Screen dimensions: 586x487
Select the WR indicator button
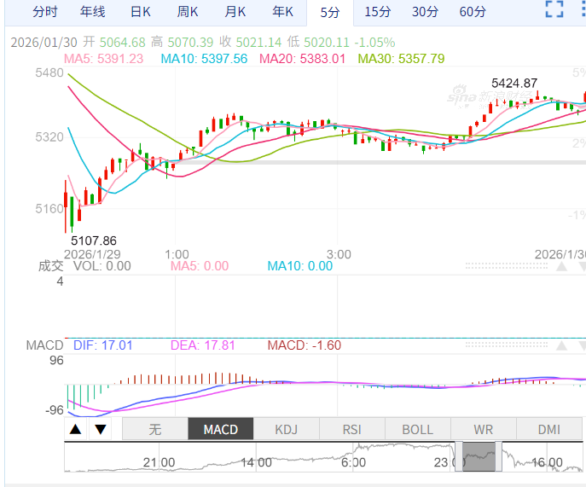click(x=483, y=429)
